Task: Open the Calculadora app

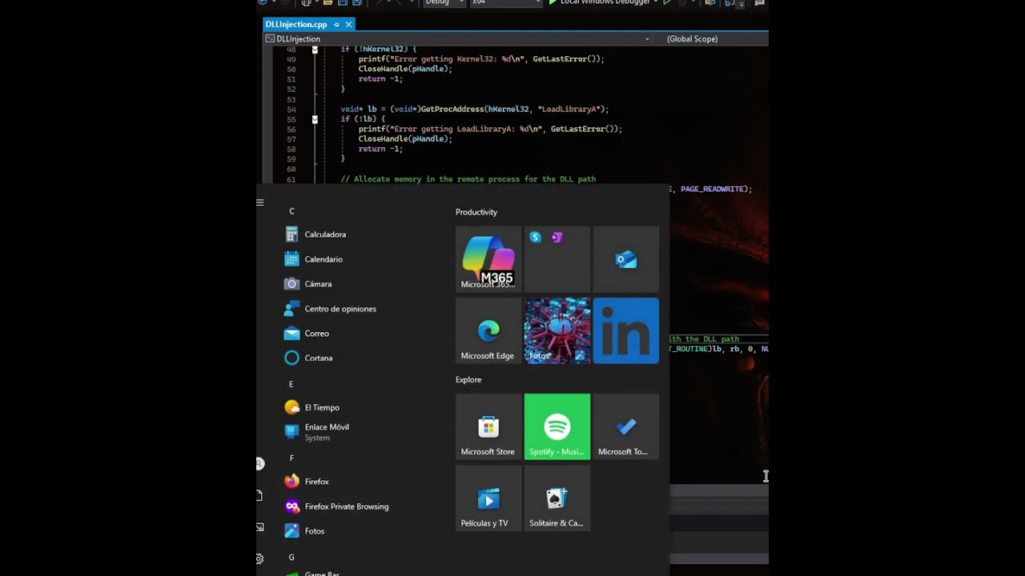Action: [316, 234]
